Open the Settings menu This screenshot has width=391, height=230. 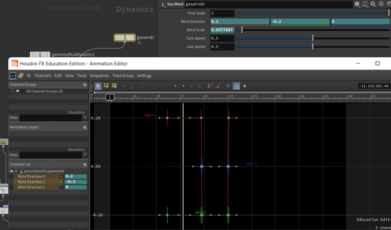pos(144,76)
